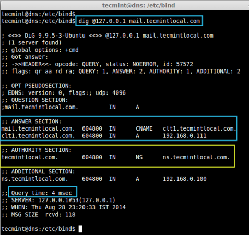
Task: Click the IP address 192.168.0.111
Action: (x=185, y=136)
